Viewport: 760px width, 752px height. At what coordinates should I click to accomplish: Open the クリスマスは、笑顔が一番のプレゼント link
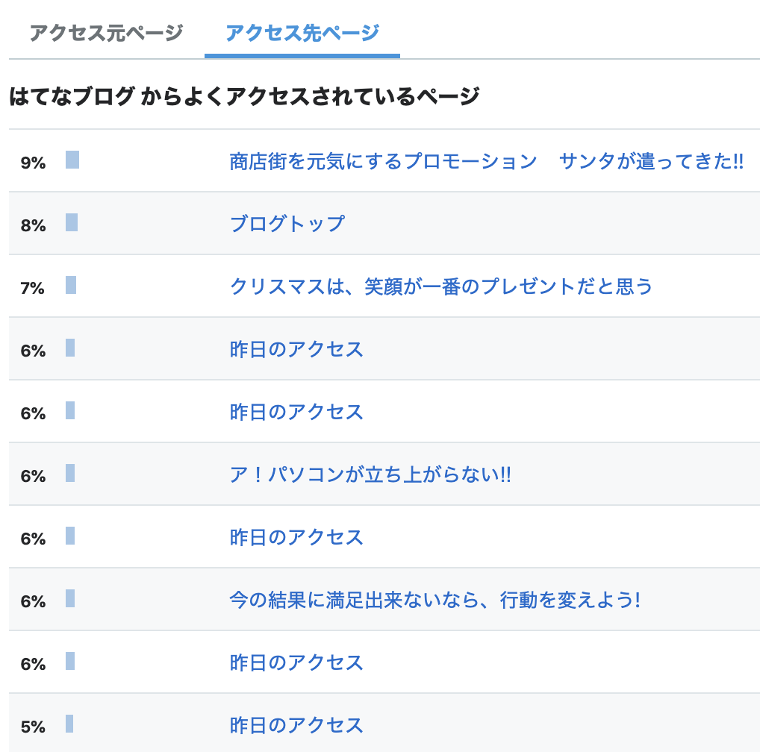(440, 286)
